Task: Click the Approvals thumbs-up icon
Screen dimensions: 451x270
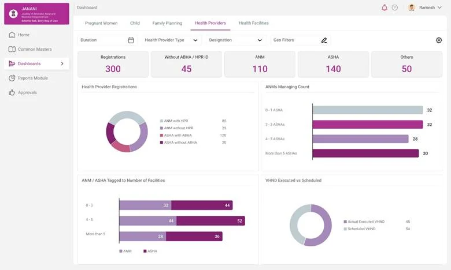Action: (12, 92)
